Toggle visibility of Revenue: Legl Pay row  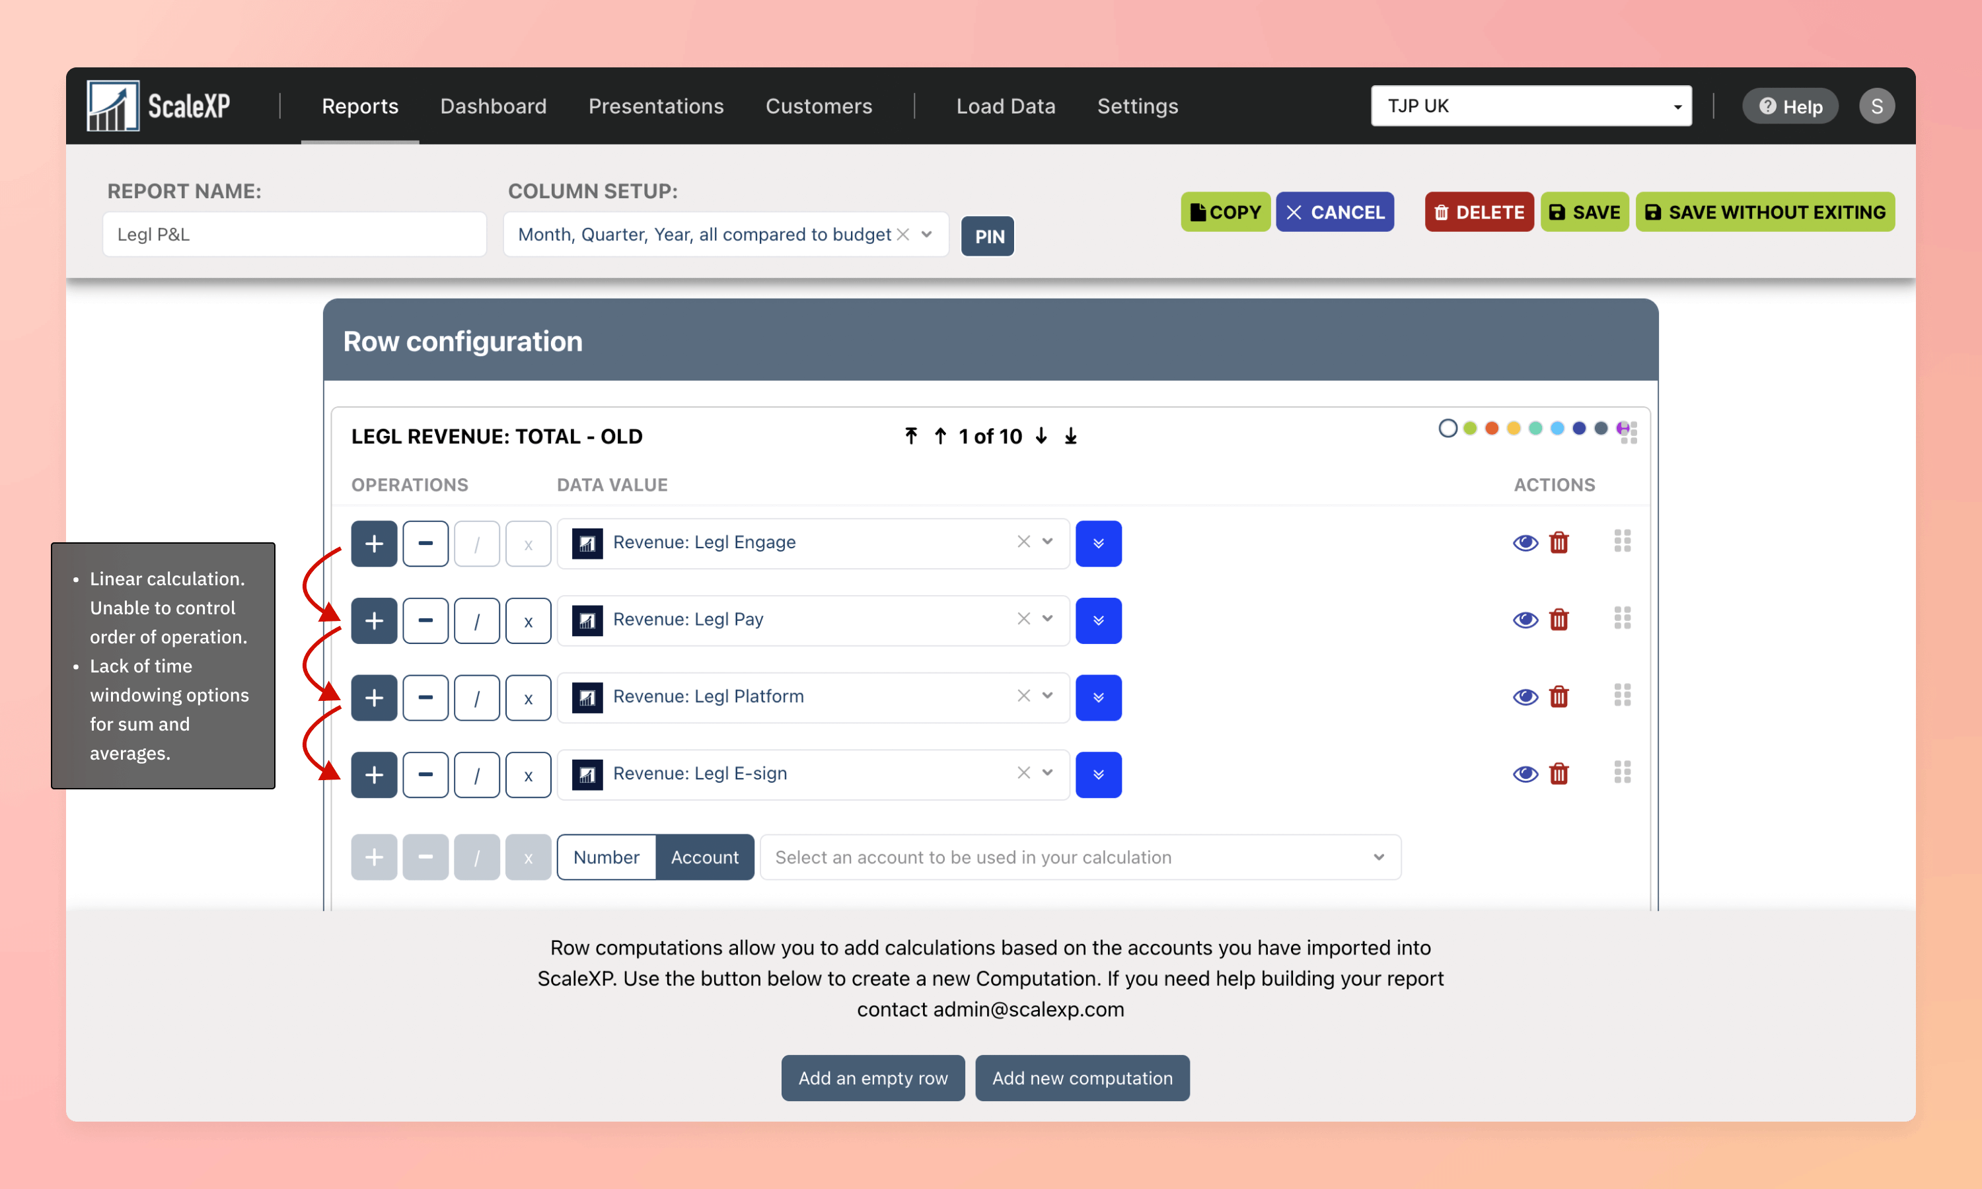pos(1525,620)
